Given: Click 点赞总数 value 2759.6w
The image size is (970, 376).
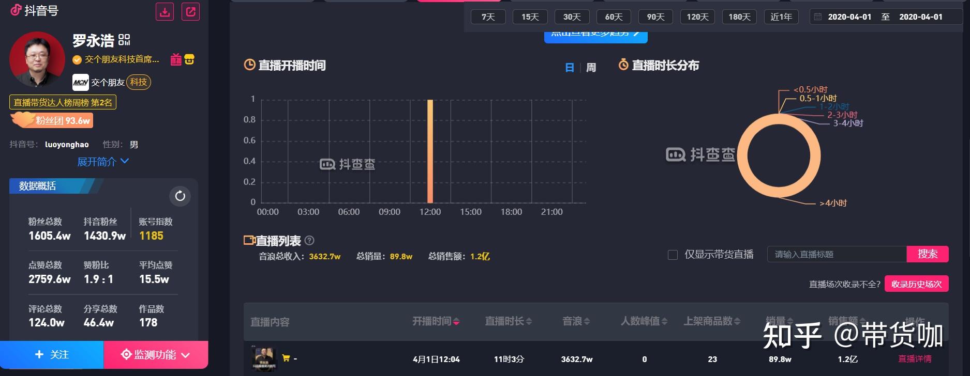Looking at the screenshot, I should click(x=50, y=279).
